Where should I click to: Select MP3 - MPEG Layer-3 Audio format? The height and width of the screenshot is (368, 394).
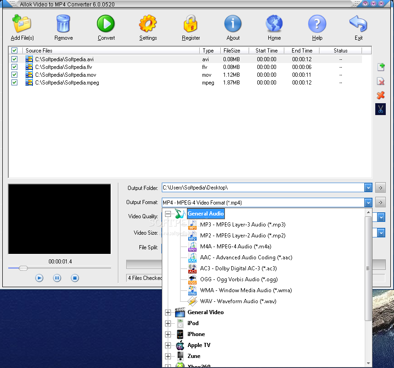pos(243,225)
